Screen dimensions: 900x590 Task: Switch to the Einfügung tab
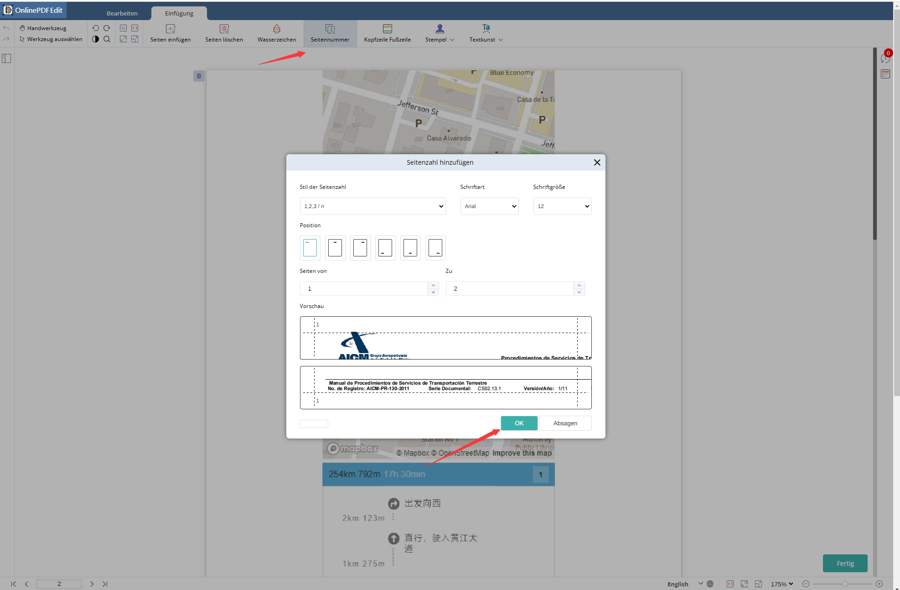coord(179,11)
